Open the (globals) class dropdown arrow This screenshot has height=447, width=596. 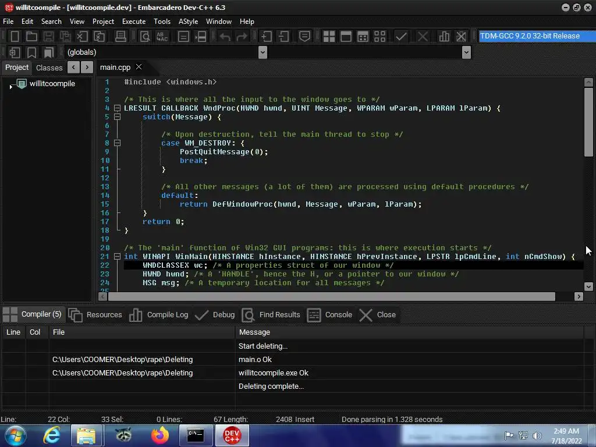[x=262, y=52]
